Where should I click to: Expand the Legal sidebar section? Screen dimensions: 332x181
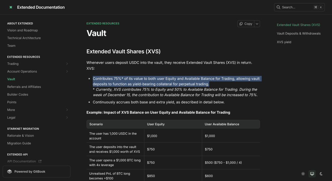67,117
